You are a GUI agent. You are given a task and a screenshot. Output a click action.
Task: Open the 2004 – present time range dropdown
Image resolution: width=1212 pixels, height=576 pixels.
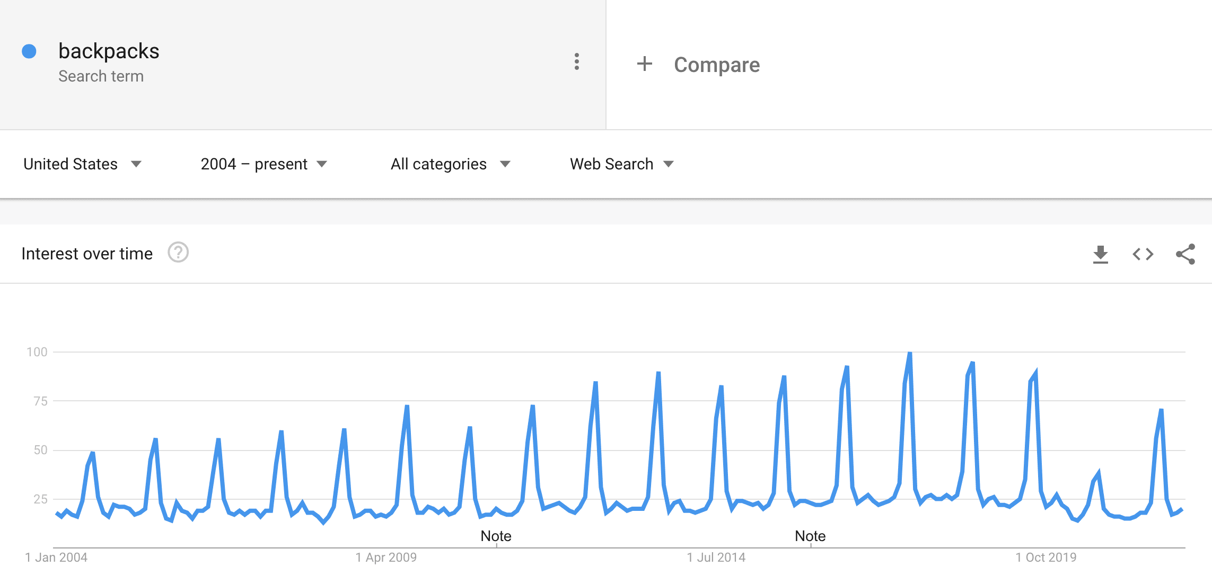coord(264,164)
